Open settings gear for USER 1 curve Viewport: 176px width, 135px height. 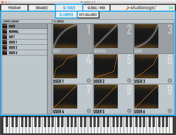[89, 80]
